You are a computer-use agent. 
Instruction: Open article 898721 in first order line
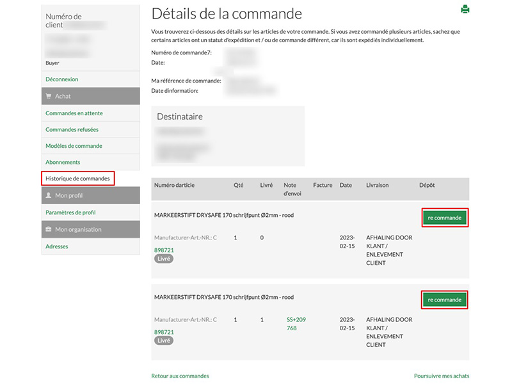164,250
